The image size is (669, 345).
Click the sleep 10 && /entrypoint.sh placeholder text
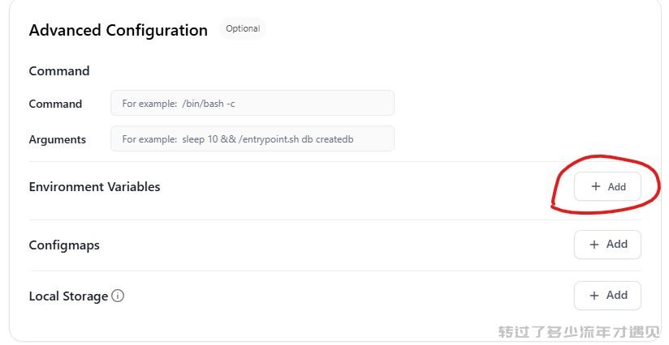[x=241, y=139]
